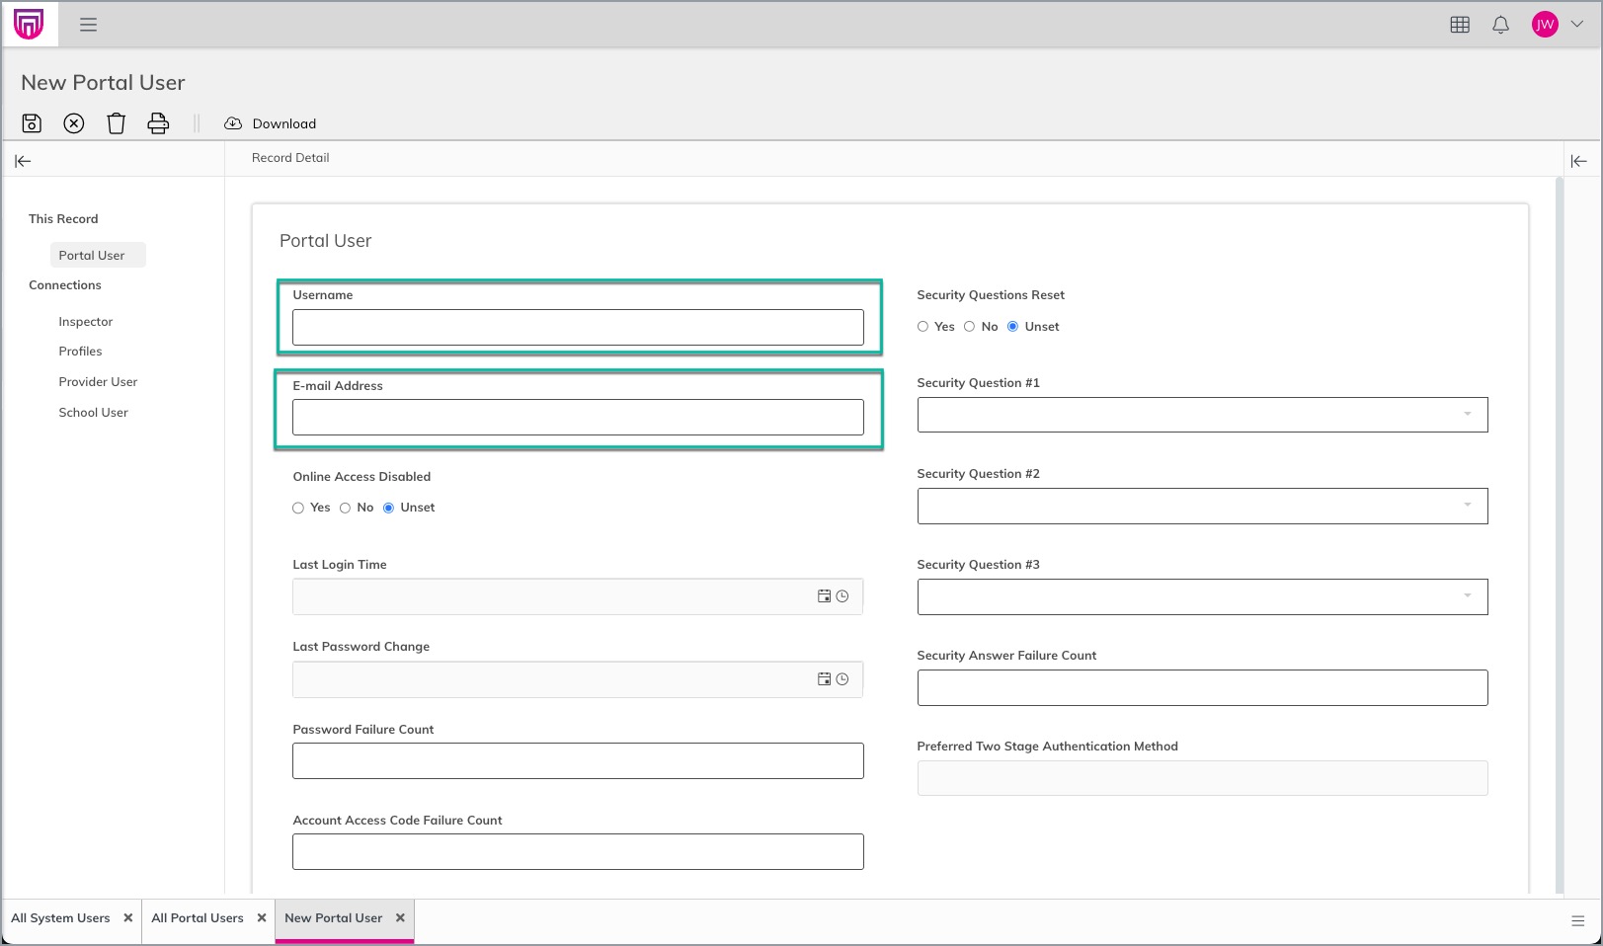Select the Record Detail tab
This screenshot has height=946, width=1603.
coord(290,158)
